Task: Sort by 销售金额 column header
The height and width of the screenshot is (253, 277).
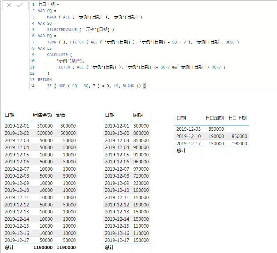Action: click(x=42, y=115)
